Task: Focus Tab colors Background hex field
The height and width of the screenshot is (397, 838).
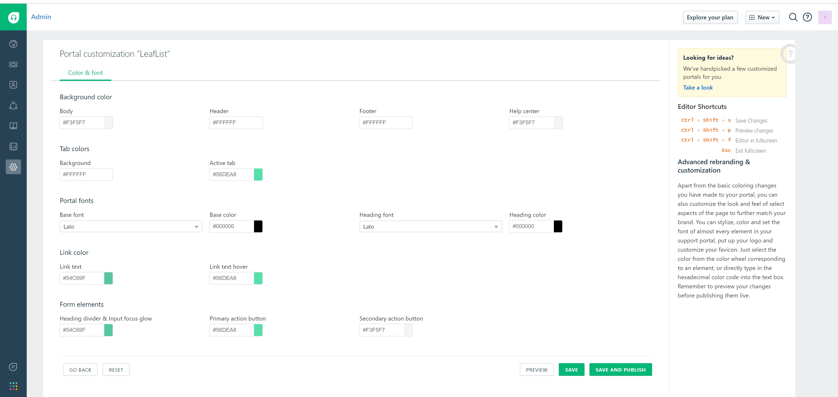Action: (x=86, y=174)
